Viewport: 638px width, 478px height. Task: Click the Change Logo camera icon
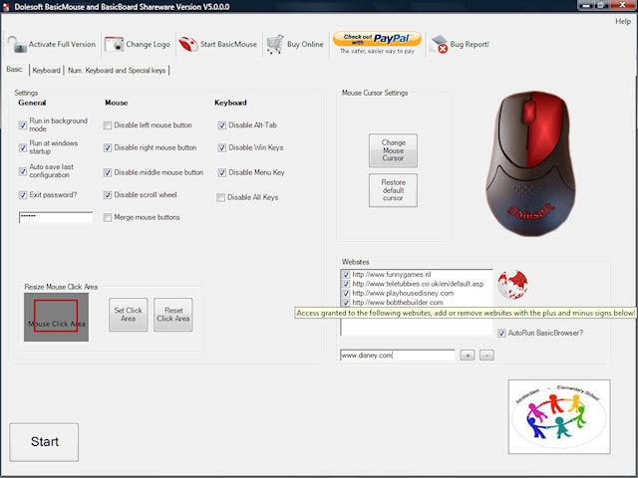114,44
